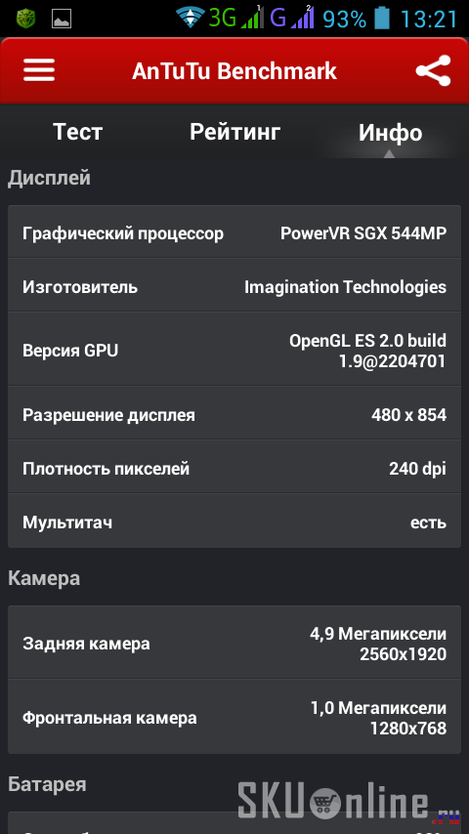This screenshot has height=834, width=469.
Task: Tap the Фронтальная камера row
Action: 234,717
